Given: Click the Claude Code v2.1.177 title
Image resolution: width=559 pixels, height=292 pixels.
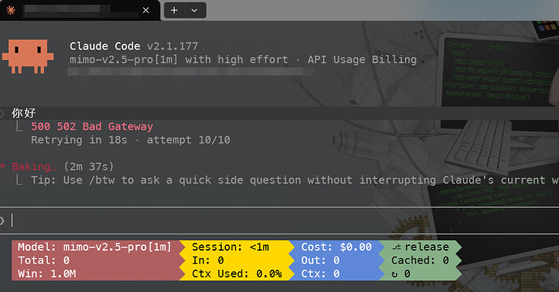Looking at the screenshot, I should click(134, 46).
